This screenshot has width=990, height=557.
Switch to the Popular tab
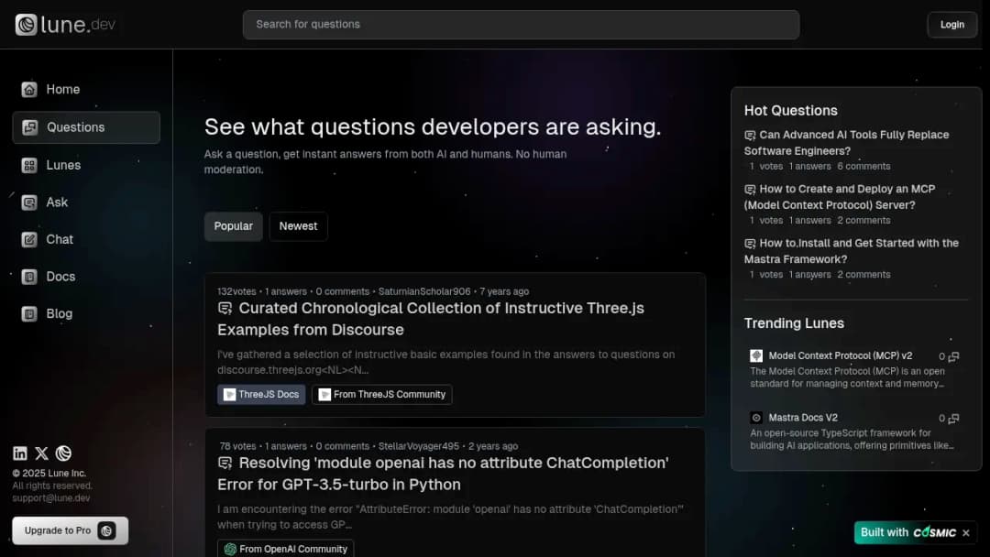tap(233, 226)
